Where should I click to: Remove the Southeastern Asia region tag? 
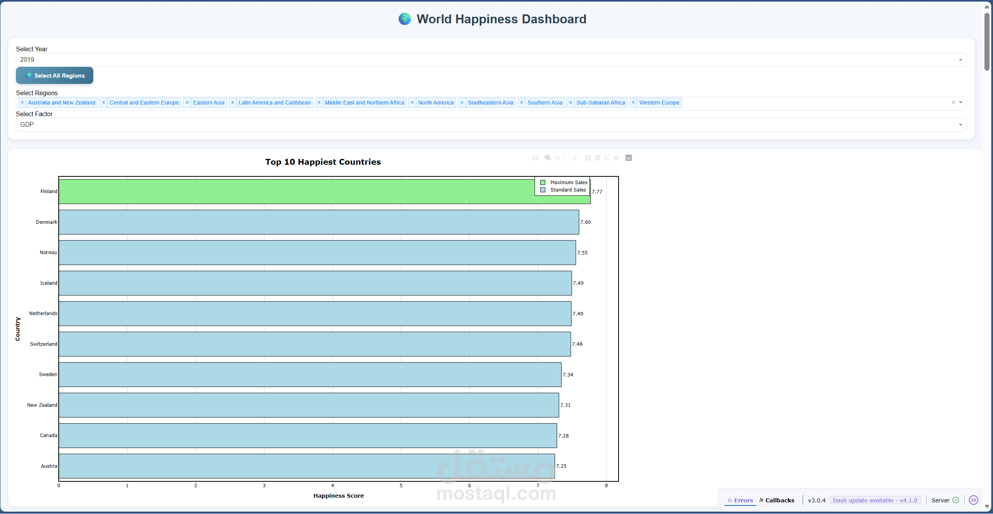462,103
